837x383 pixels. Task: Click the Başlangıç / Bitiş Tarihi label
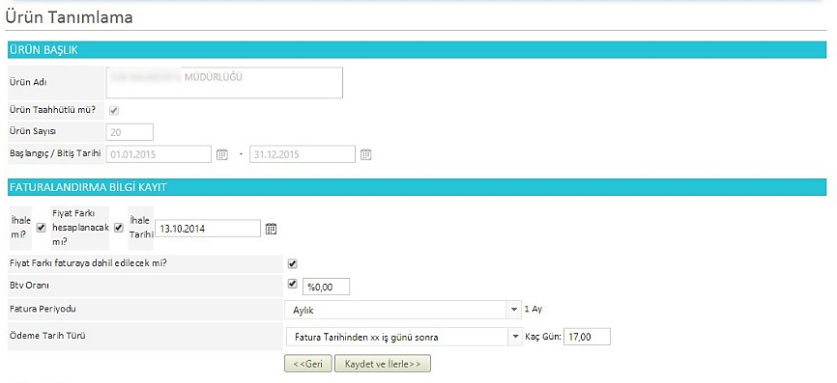tap(55, 152)
